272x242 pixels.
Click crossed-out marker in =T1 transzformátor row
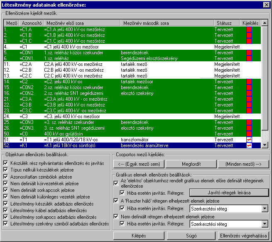249,140
